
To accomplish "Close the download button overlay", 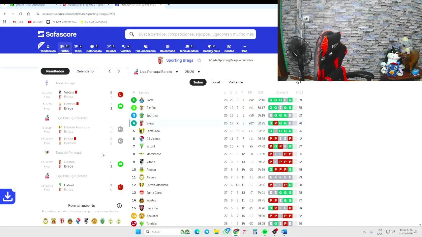I will [14, 190].
